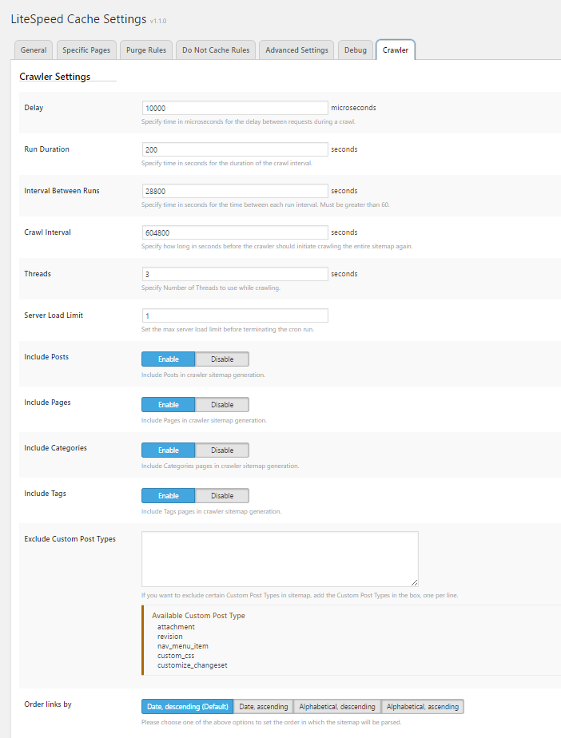The height and width of the screenshot is (738, 561).
Task: Click the Interval Between Runs field
Action: [235, 191]
